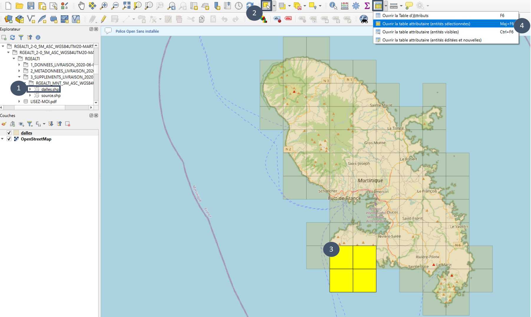Click the OSM binoculars search icon
Viewport: 531px width, 317px height.
[364, 19]
